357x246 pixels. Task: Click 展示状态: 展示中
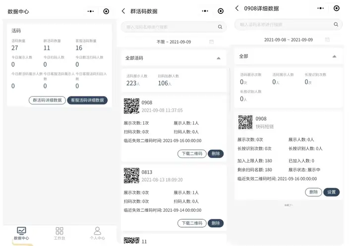click(x=304, y=170)
